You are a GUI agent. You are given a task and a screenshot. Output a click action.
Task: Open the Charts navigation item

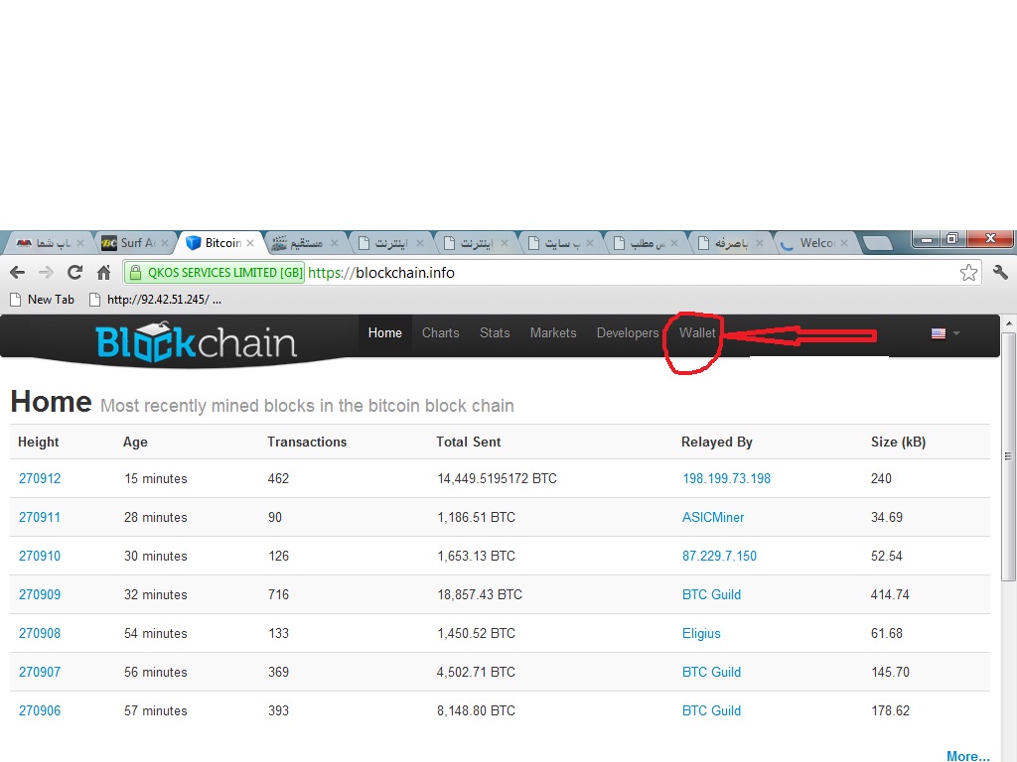440,333
